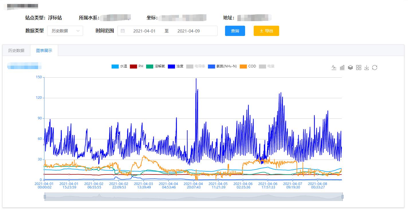408x215 pixels.
Task: Toggle 水温 legend color swatch
Action: coord(115,67)
